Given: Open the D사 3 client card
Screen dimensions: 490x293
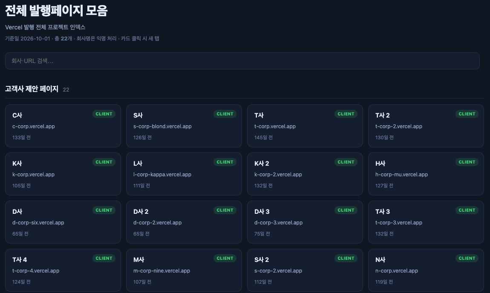Looking at the screenshot, I should pyautogui.click(x=305, y=222).
